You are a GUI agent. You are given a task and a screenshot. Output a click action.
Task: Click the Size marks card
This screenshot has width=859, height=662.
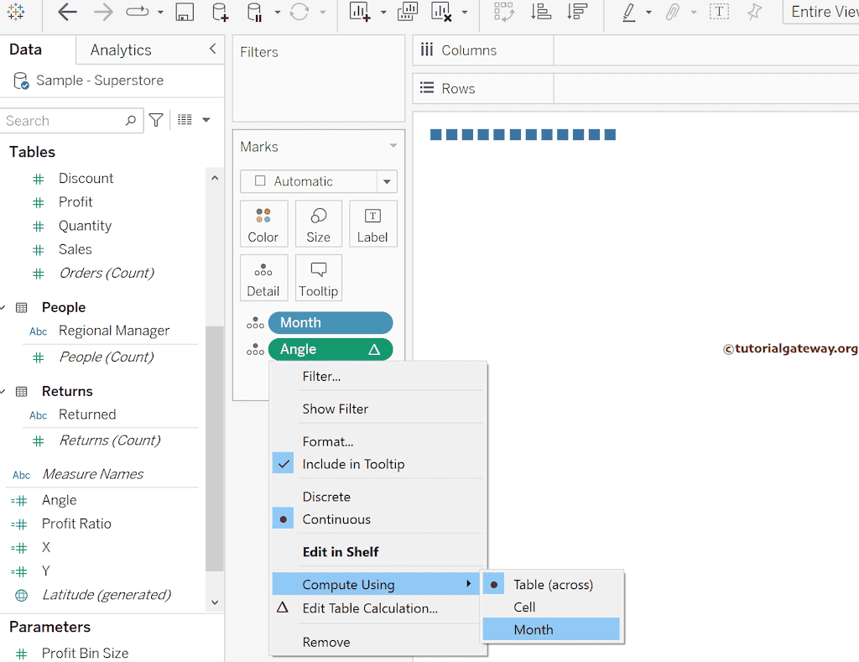tap(318, 224)
